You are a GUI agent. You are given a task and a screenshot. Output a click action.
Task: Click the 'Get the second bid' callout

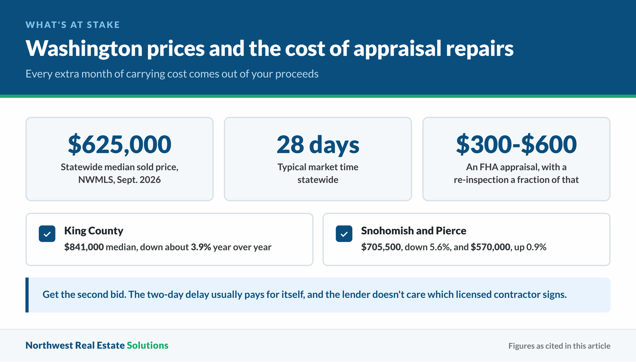[318, 295]
